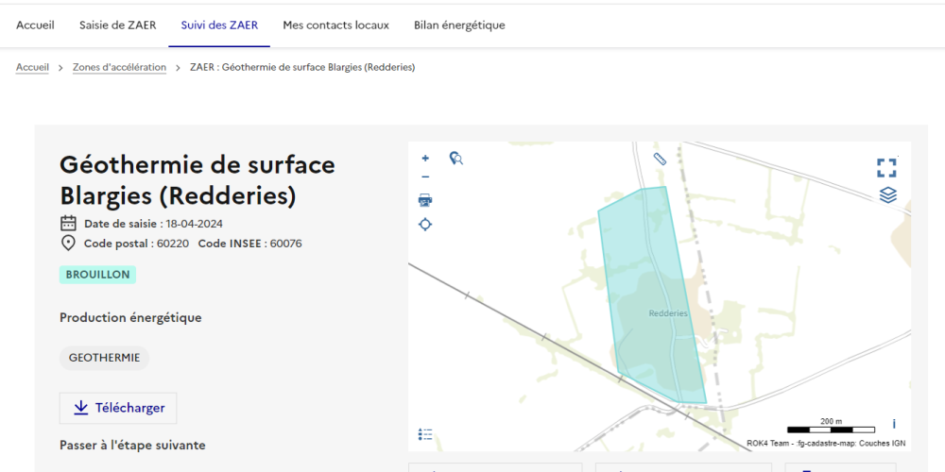Open the map attribution info icon
This screenshot has height=472, width=945.
(x=894, y=425)
